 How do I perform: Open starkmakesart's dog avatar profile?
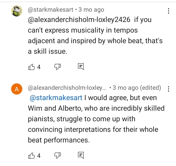point(17,11)
